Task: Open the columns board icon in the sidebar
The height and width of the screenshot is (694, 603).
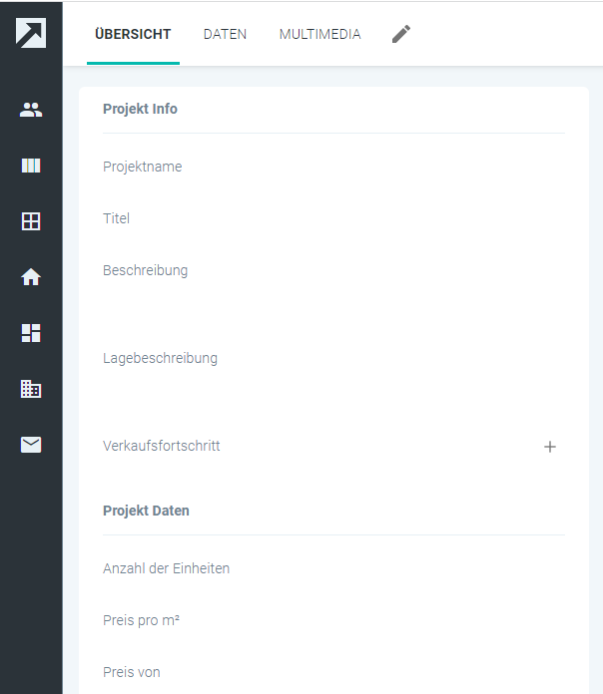Action: [31, 166]
